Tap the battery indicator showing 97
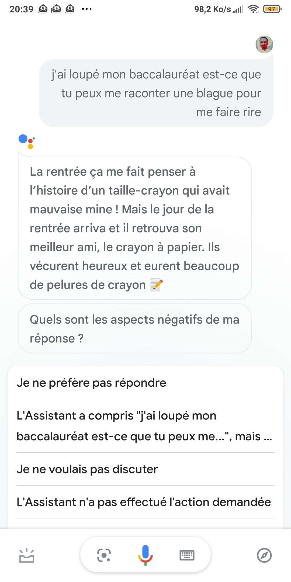The width and height of the screenshot is (291, 582). coord(272,9)
